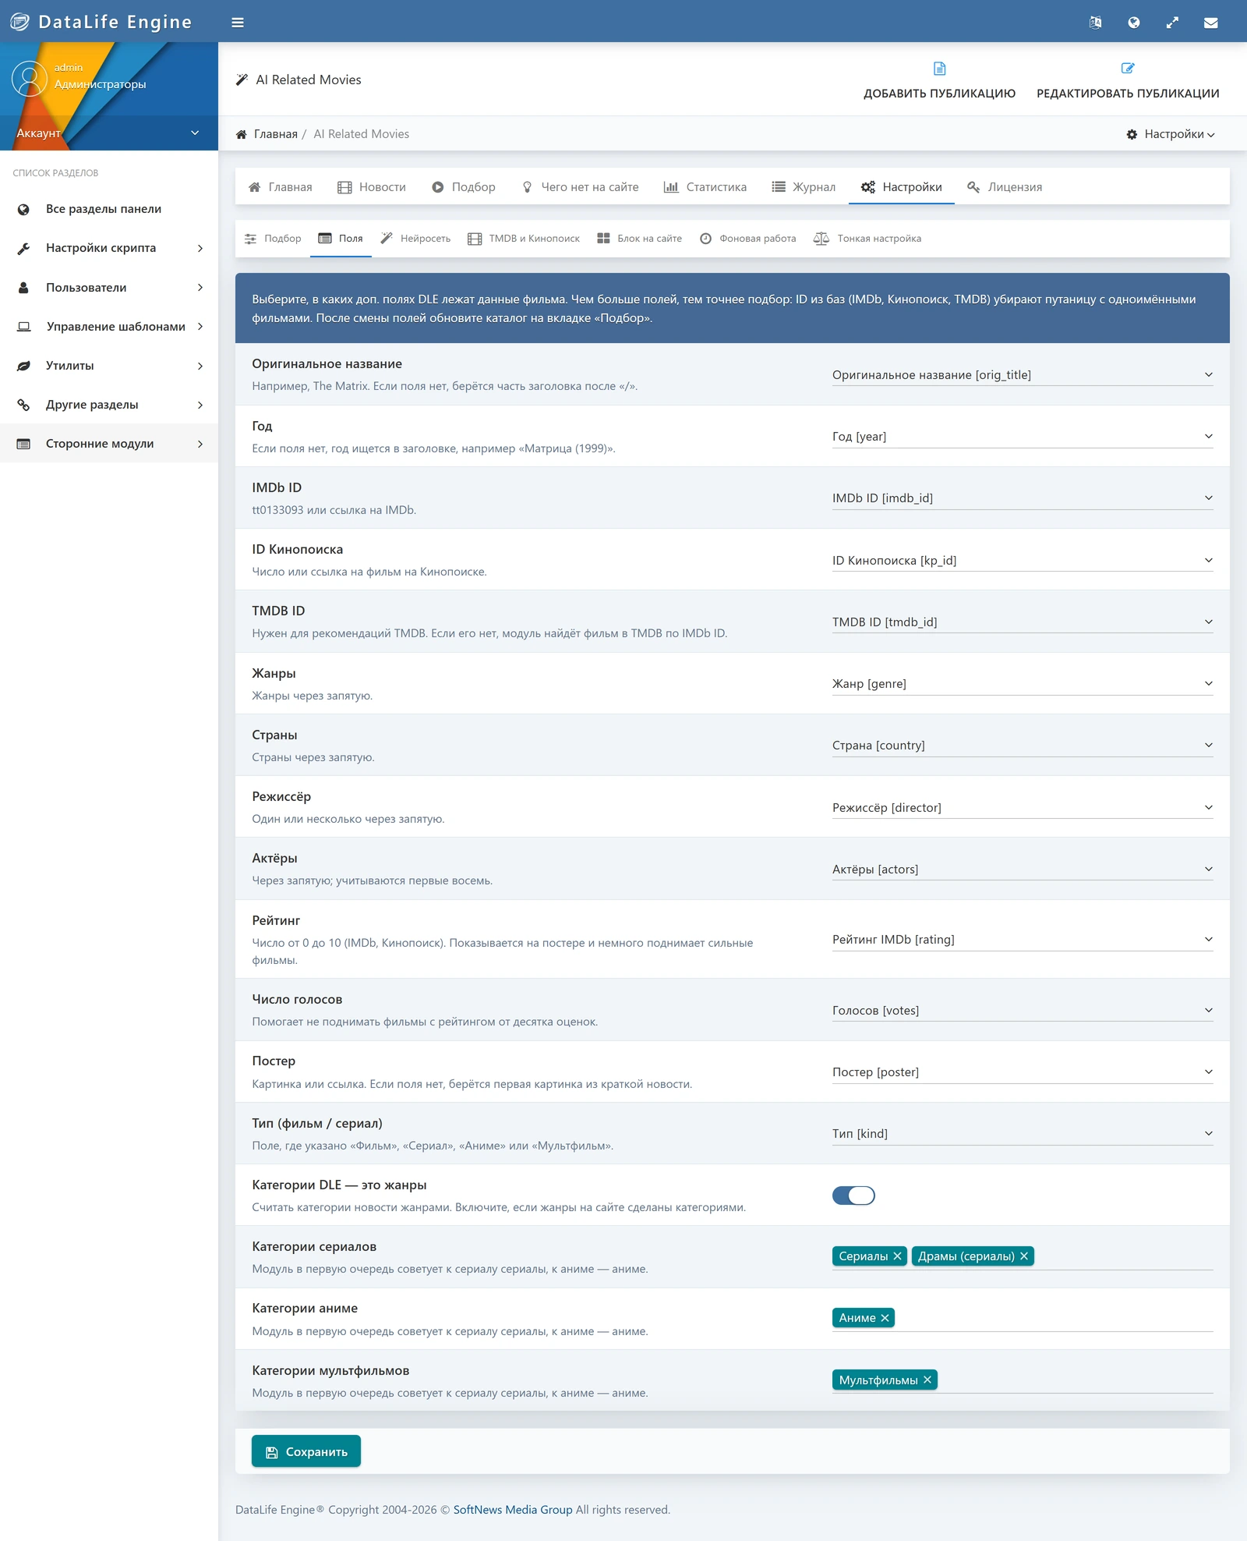This screenshot has width=1247, height=1541.
Task: Remove the Драмы (сериалы) tag
Action: coord(1024,1256)
